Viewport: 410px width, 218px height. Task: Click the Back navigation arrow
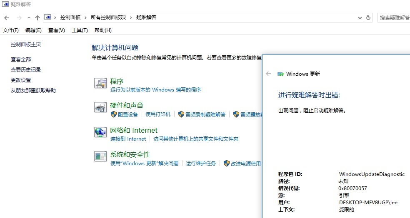[7, 18]
